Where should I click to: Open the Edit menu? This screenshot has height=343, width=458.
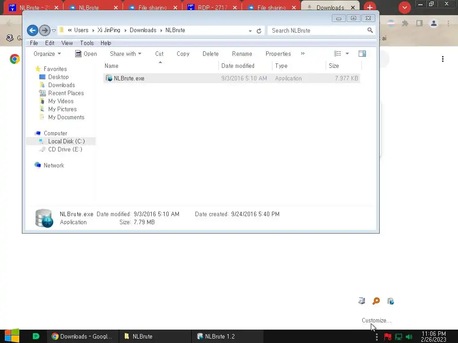pyautogui.click(x=50, y=43)
